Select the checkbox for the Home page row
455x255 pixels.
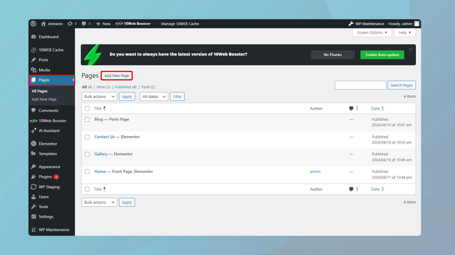(x=87, y=172)
